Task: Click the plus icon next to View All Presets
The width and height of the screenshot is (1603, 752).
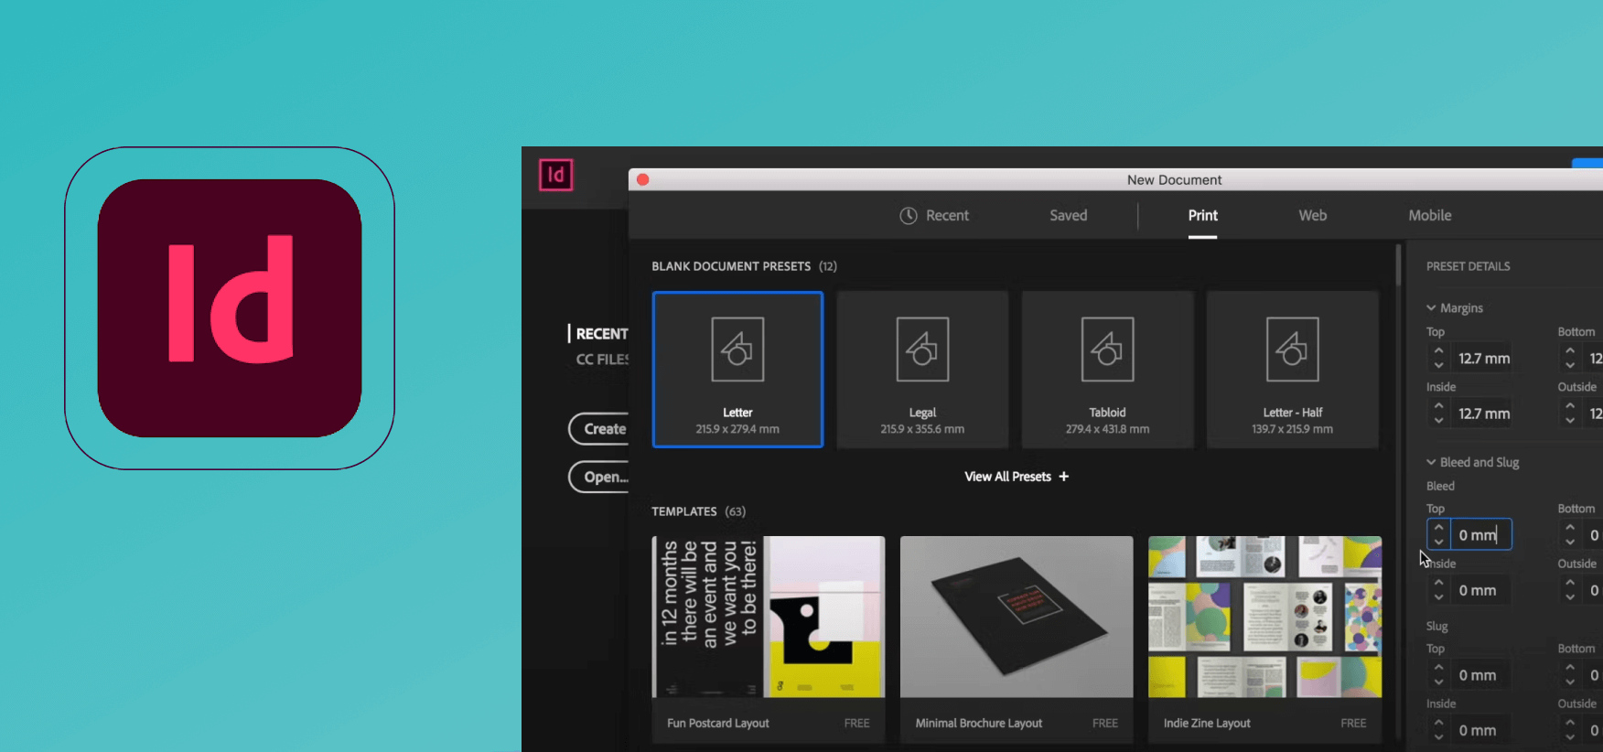Action: 1063,477
